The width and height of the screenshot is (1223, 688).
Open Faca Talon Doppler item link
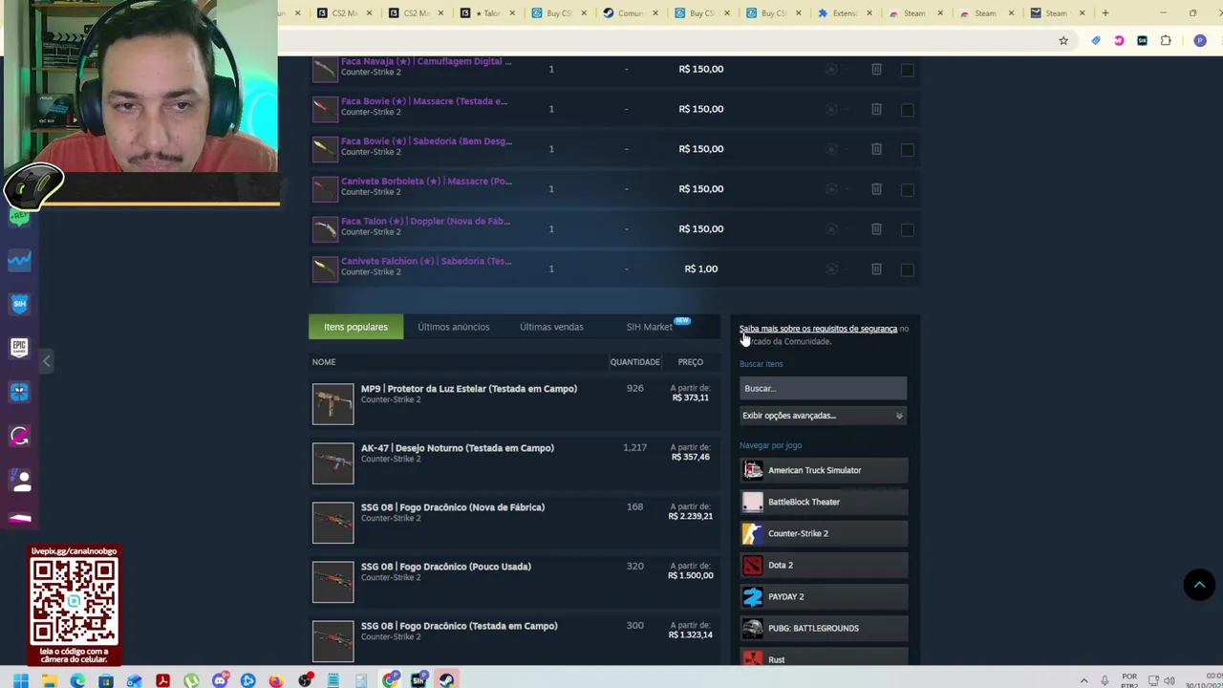pos(425,222)
